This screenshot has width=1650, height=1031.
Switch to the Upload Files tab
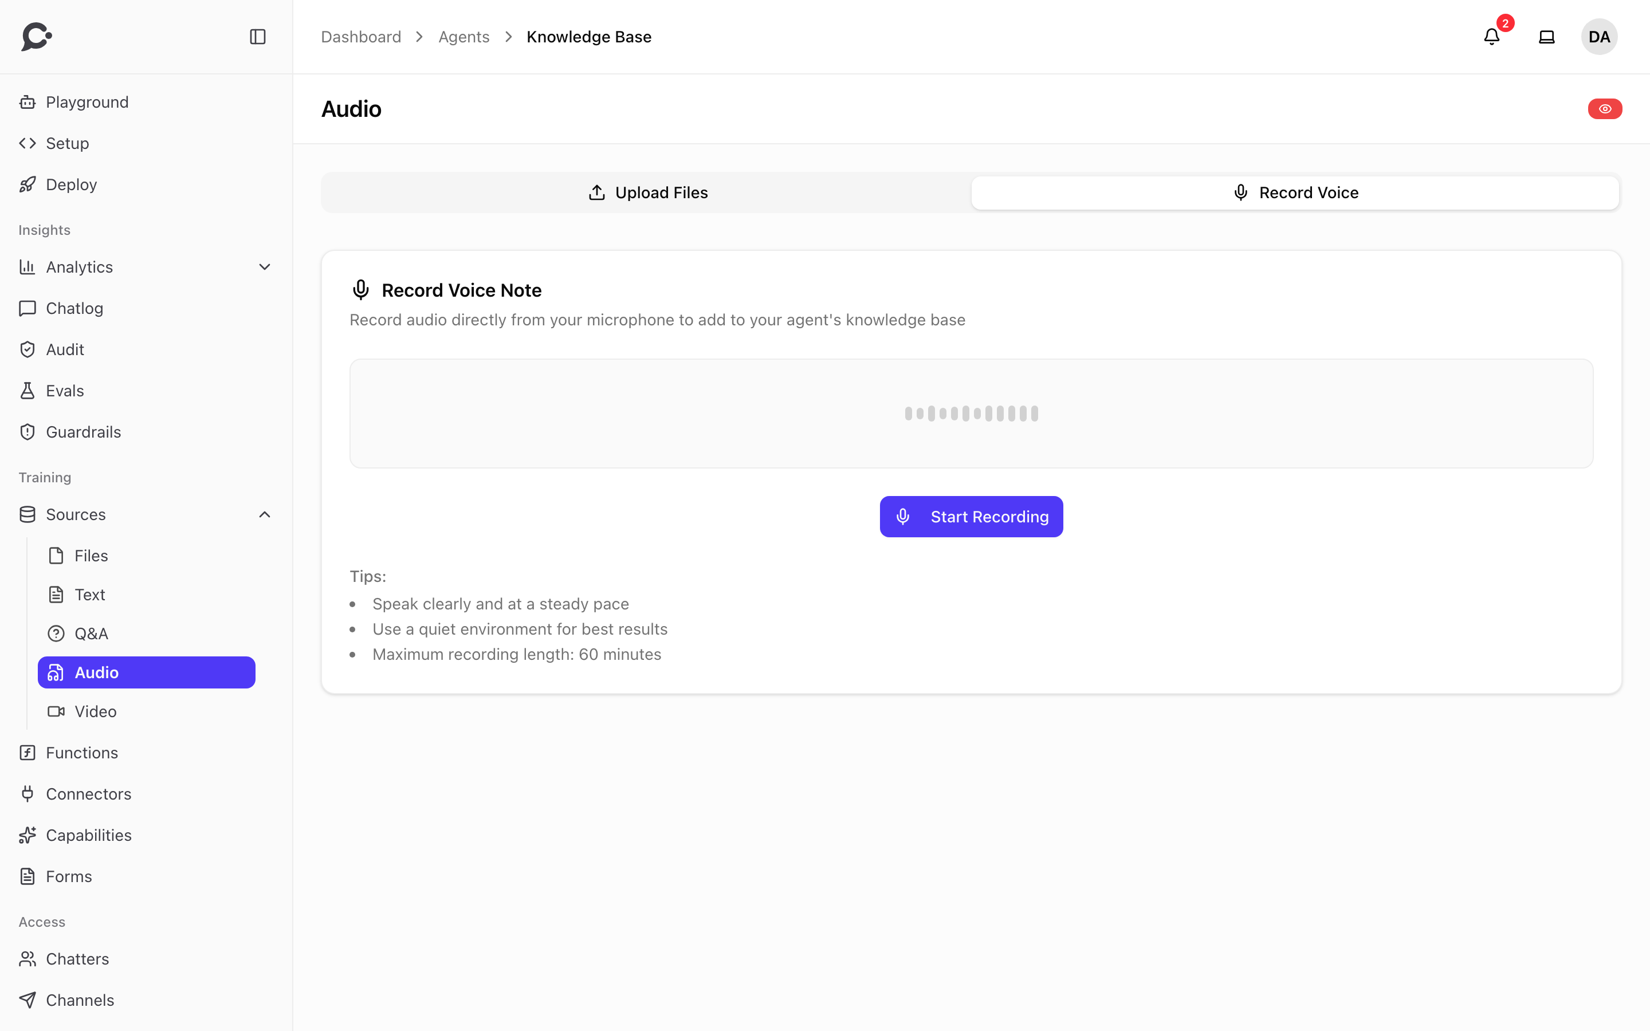pyautogui.click(x=648, y=193)
